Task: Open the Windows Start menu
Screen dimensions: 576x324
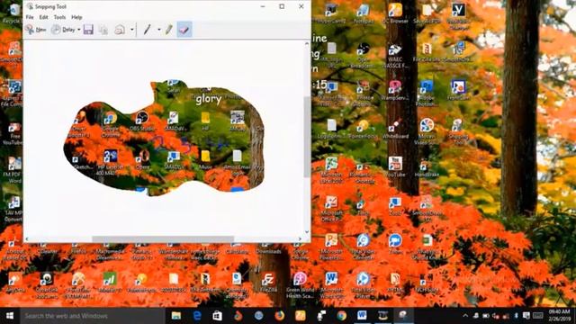Action: coord(10,316)
